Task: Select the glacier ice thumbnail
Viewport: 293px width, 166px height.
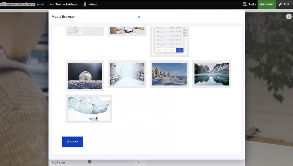Action: pyautogui.click(x=89, y=109)
